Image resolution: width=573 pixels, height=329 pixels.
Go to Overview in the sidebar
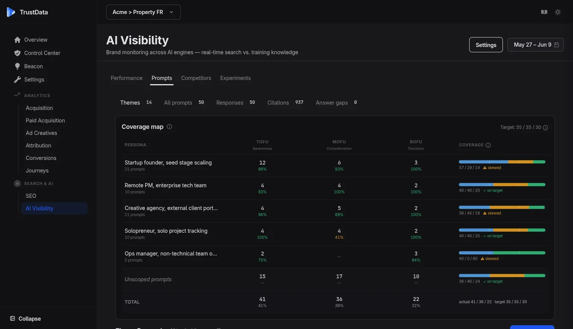[36, 40]
